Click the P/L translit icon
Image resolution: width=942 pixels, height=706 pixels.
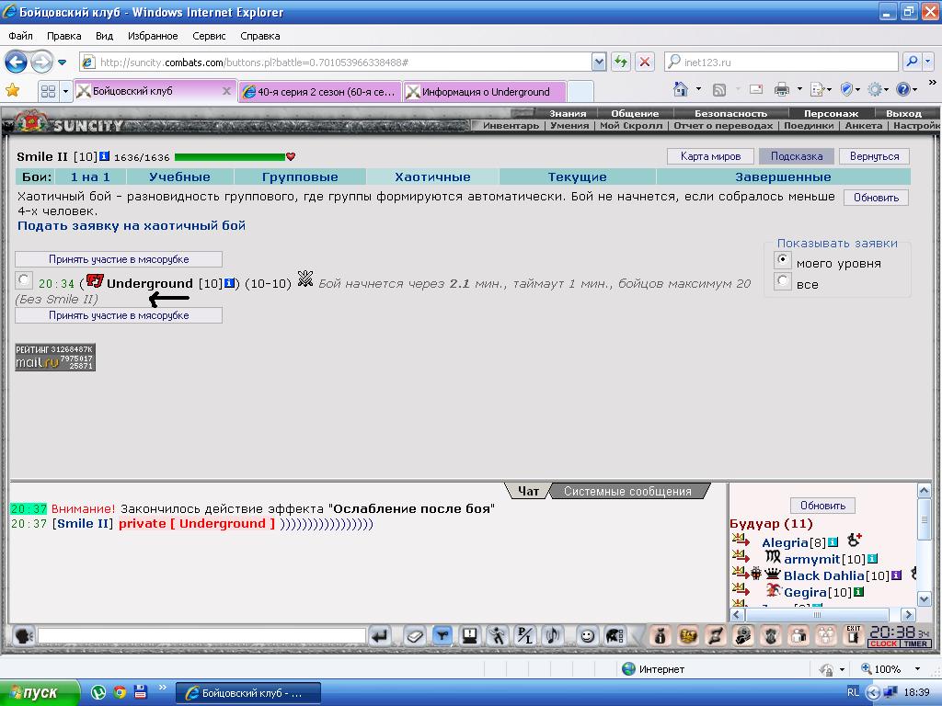click(525, 635)
